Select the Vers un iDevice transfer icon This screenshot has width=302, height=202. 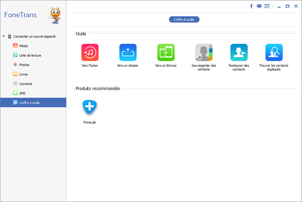[166, 52]
